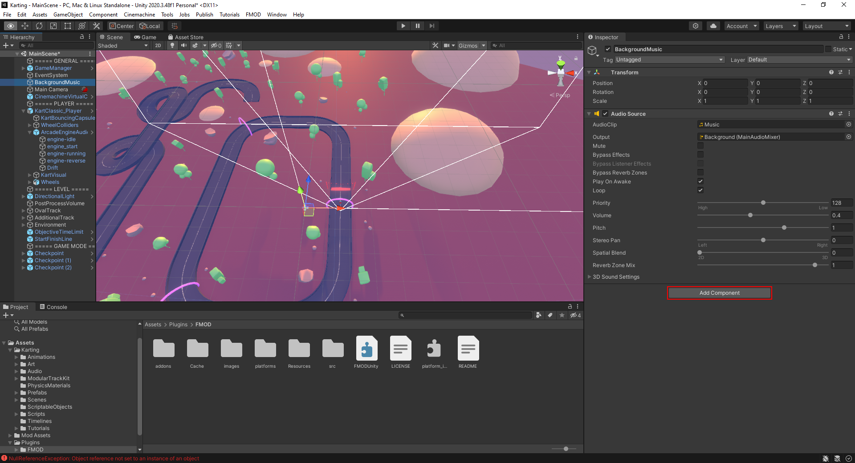Image resolution: width=855 pixels, height=463 pixels.
Task: Disable the Play On Awake checkbox
Action: tap(700, 181)
